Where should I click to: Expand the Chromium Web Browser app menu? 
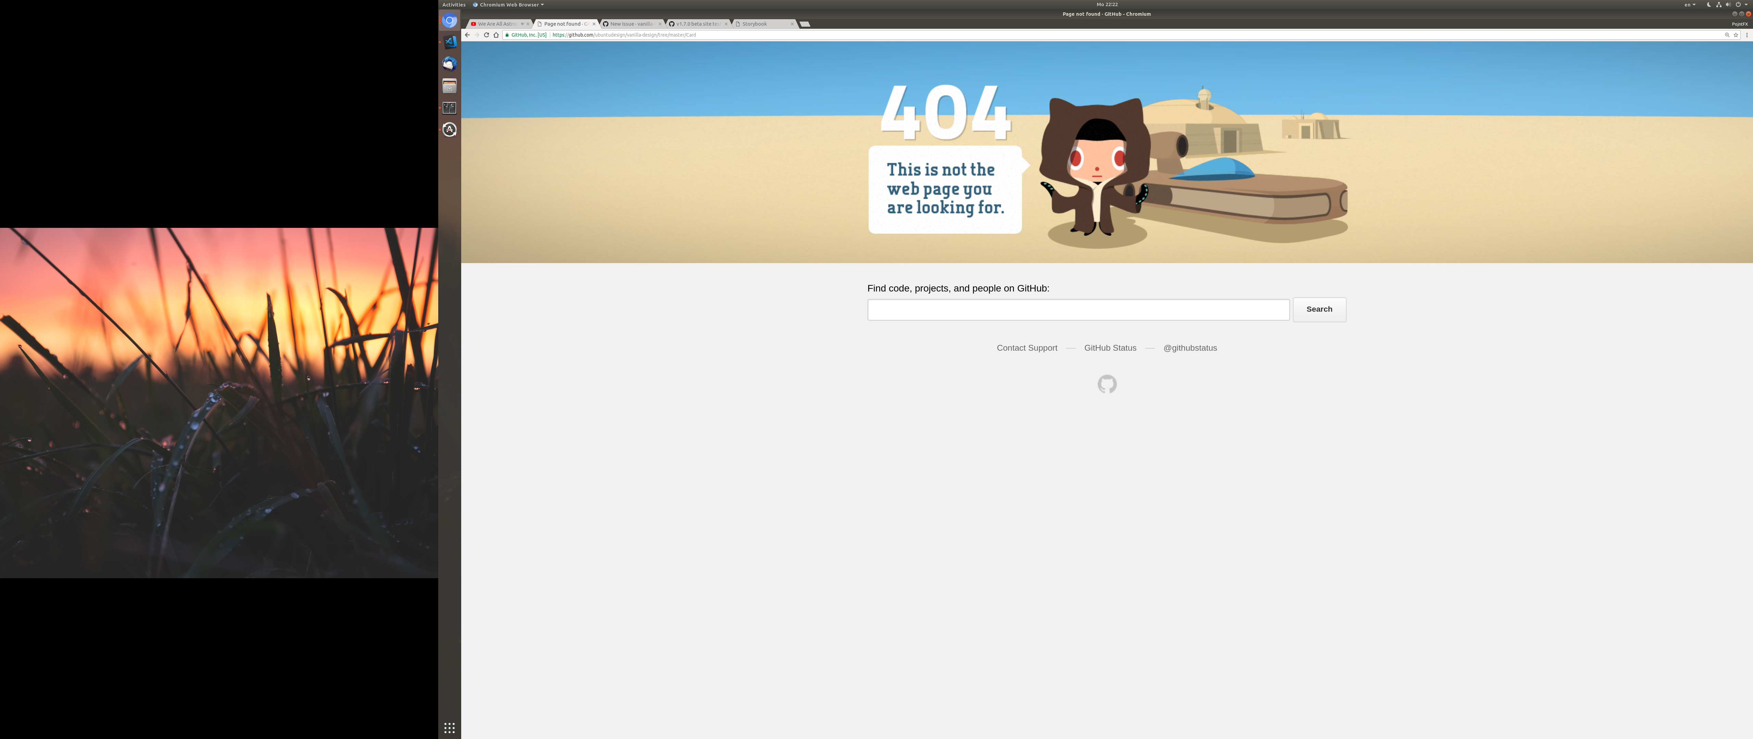point(508,5)
